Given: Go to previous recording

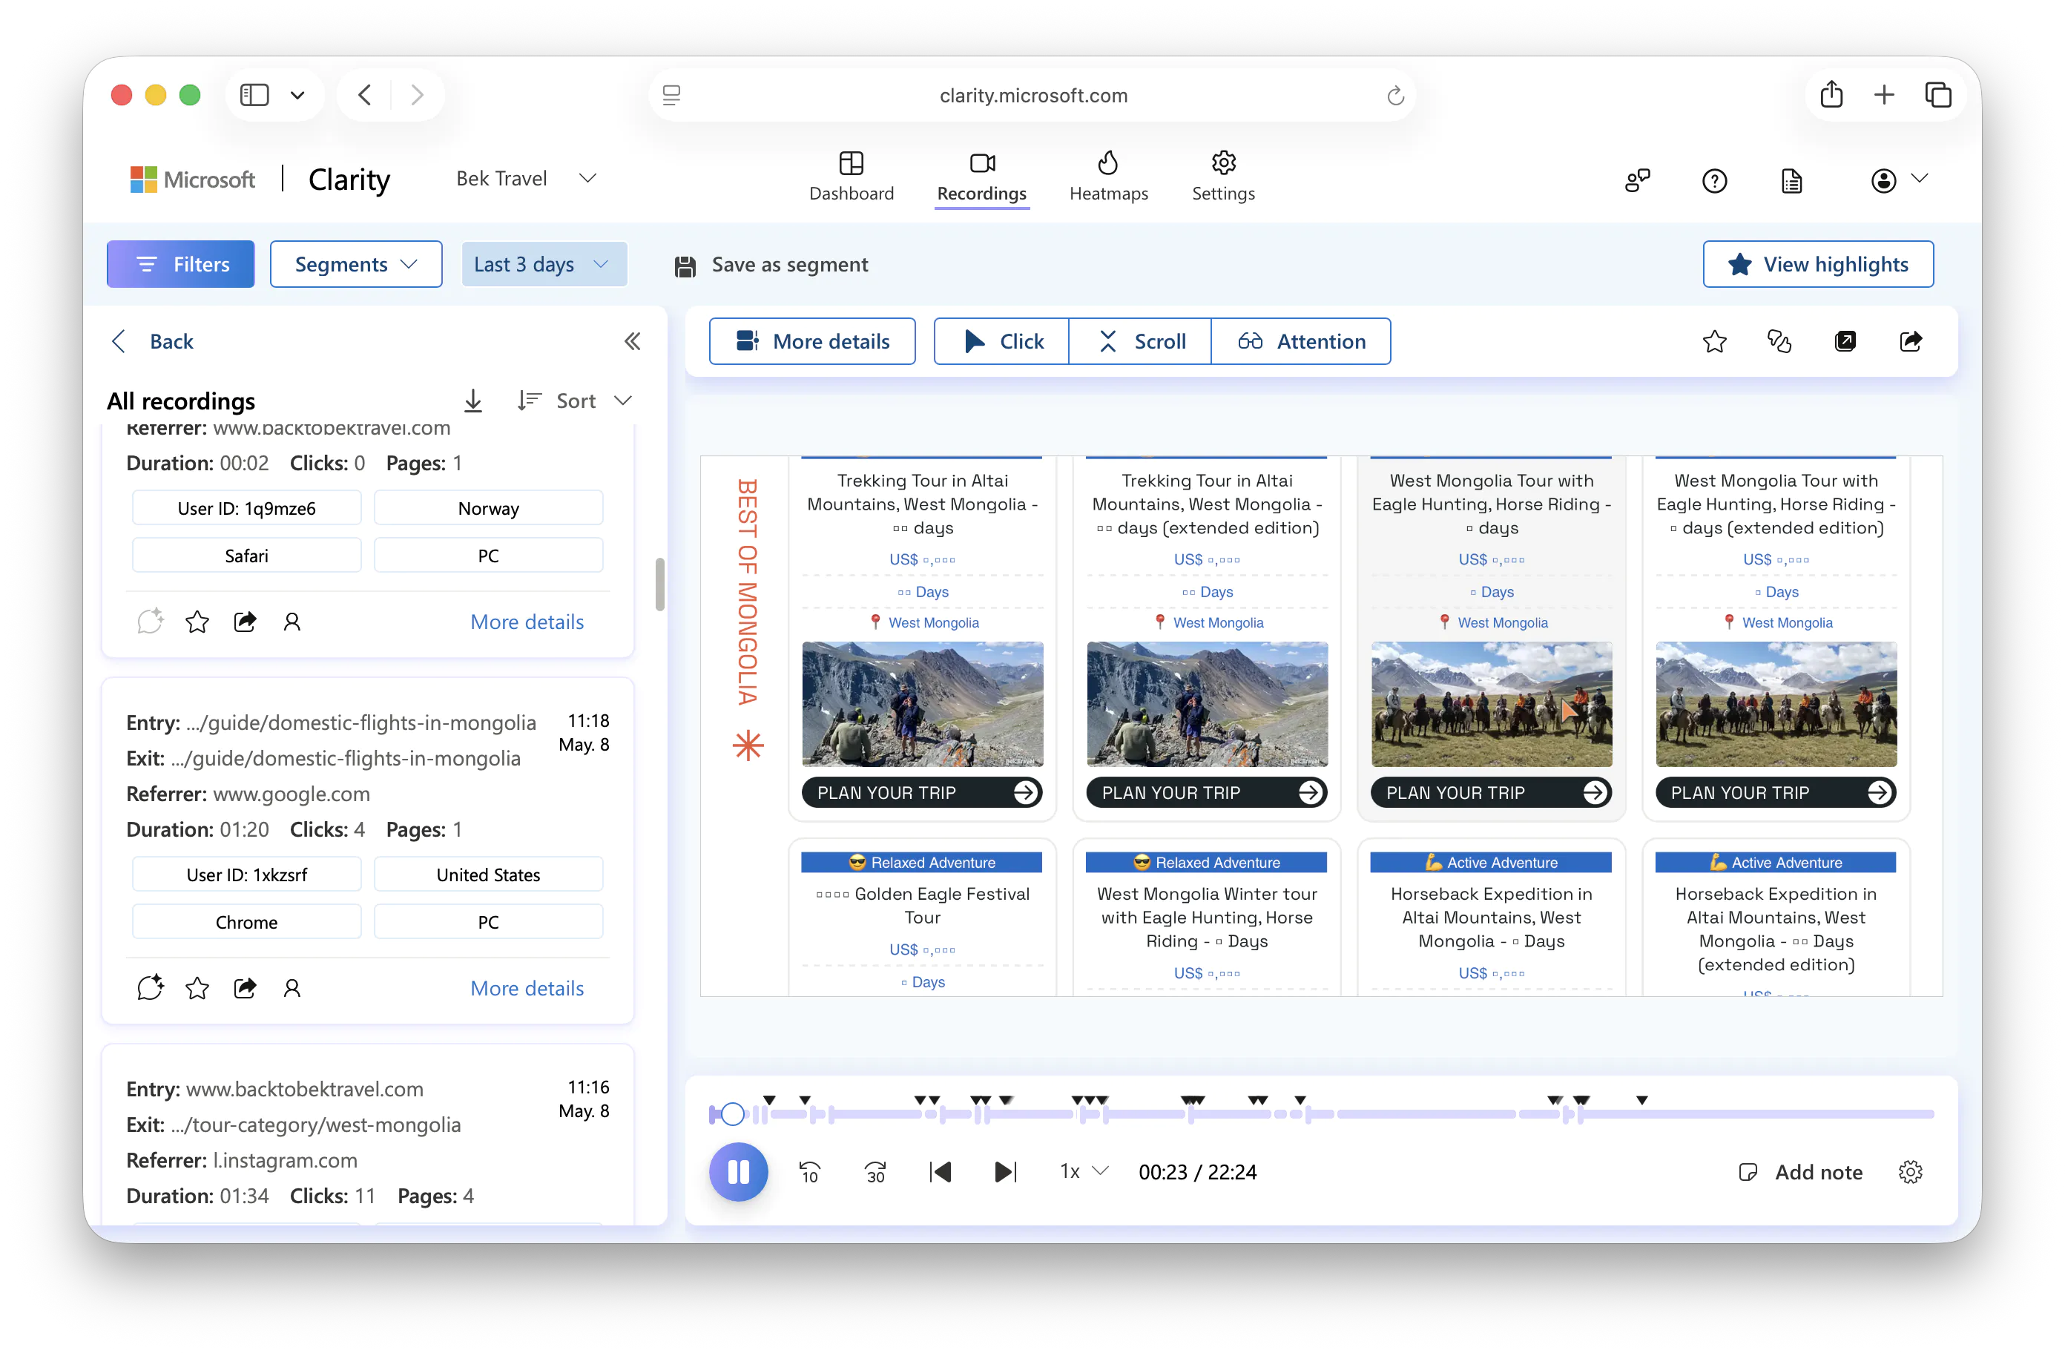Looking at the screenshot, I should [940, 1173].
